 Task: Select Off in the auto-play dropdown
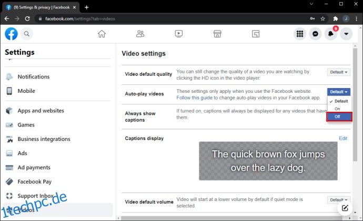pos(339,117)
